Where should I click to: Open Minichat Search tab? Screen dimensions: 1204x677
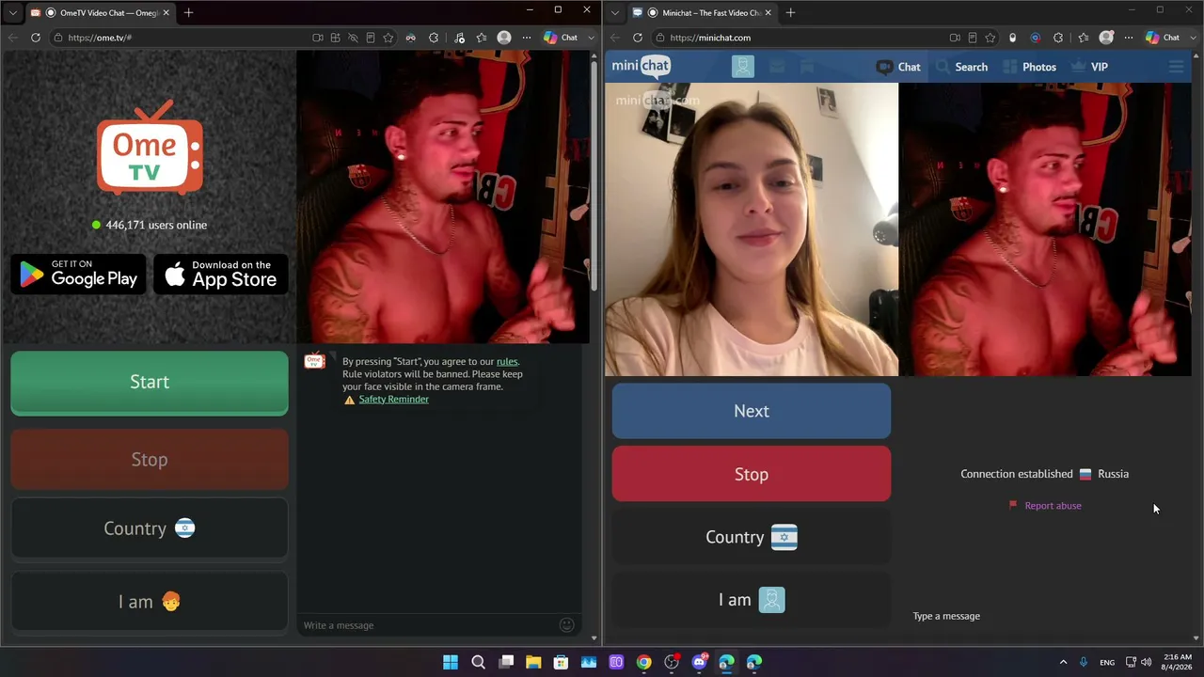(962, 67)
